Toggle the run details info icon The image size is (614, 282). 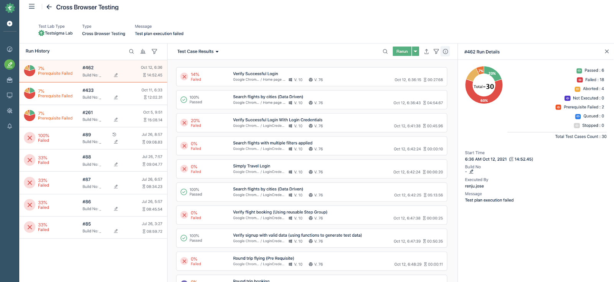point(446,51)
